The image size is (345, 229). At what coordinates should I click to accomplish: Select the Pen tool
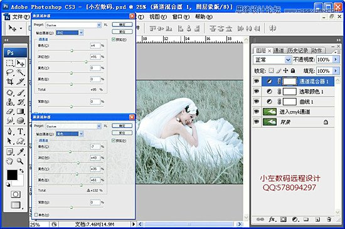[9, 132]
